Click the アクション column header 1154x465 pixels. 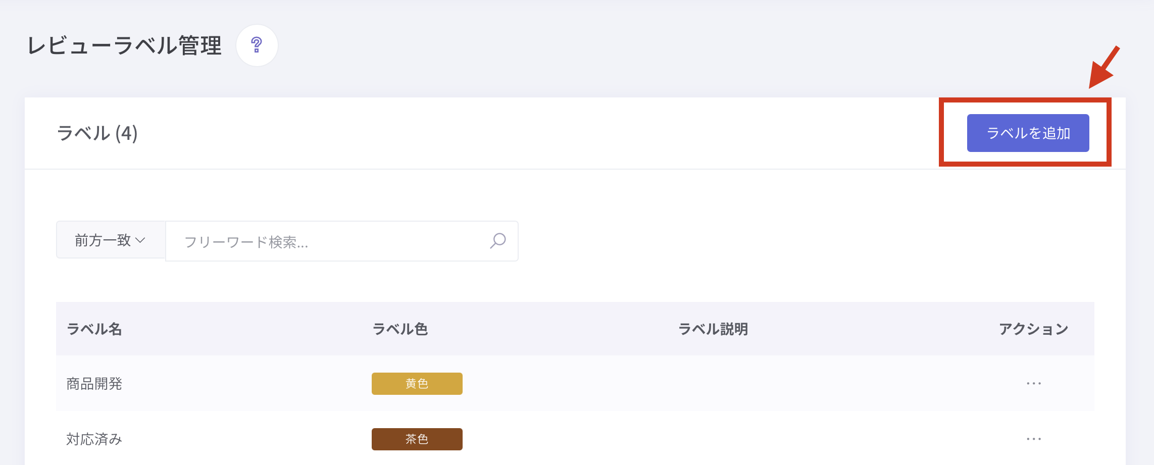point(1033,329)
